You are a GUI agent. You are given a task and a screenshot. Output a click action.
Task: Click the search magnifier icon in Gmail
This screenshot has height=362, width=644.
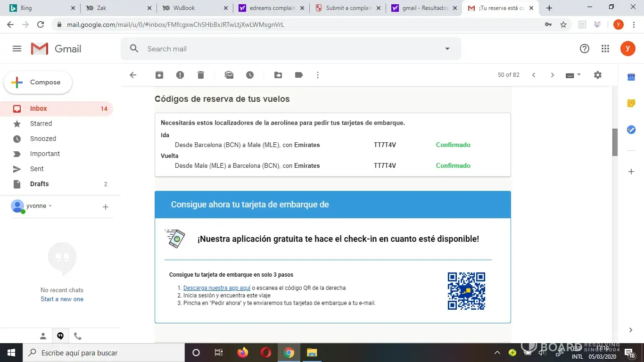click(x=134, y=49)
